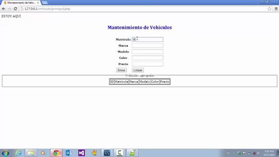The image size is (279, 157).
Task: Focus the Marca input field
Action: click(147, 45)
